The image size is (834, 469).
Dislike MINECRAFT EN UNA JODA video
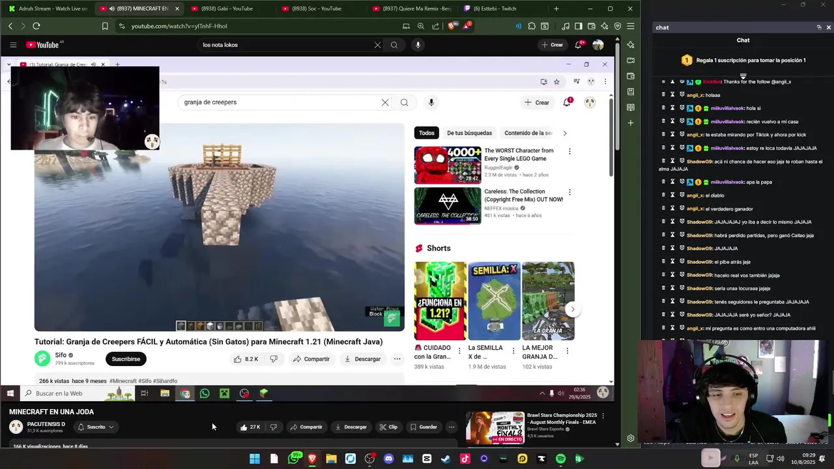pos(274,427)
